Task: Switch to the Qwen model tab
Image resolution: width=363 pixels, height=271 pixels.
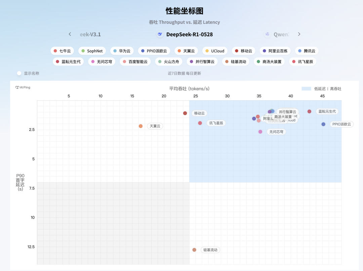Action: click(x=281, y=34)
